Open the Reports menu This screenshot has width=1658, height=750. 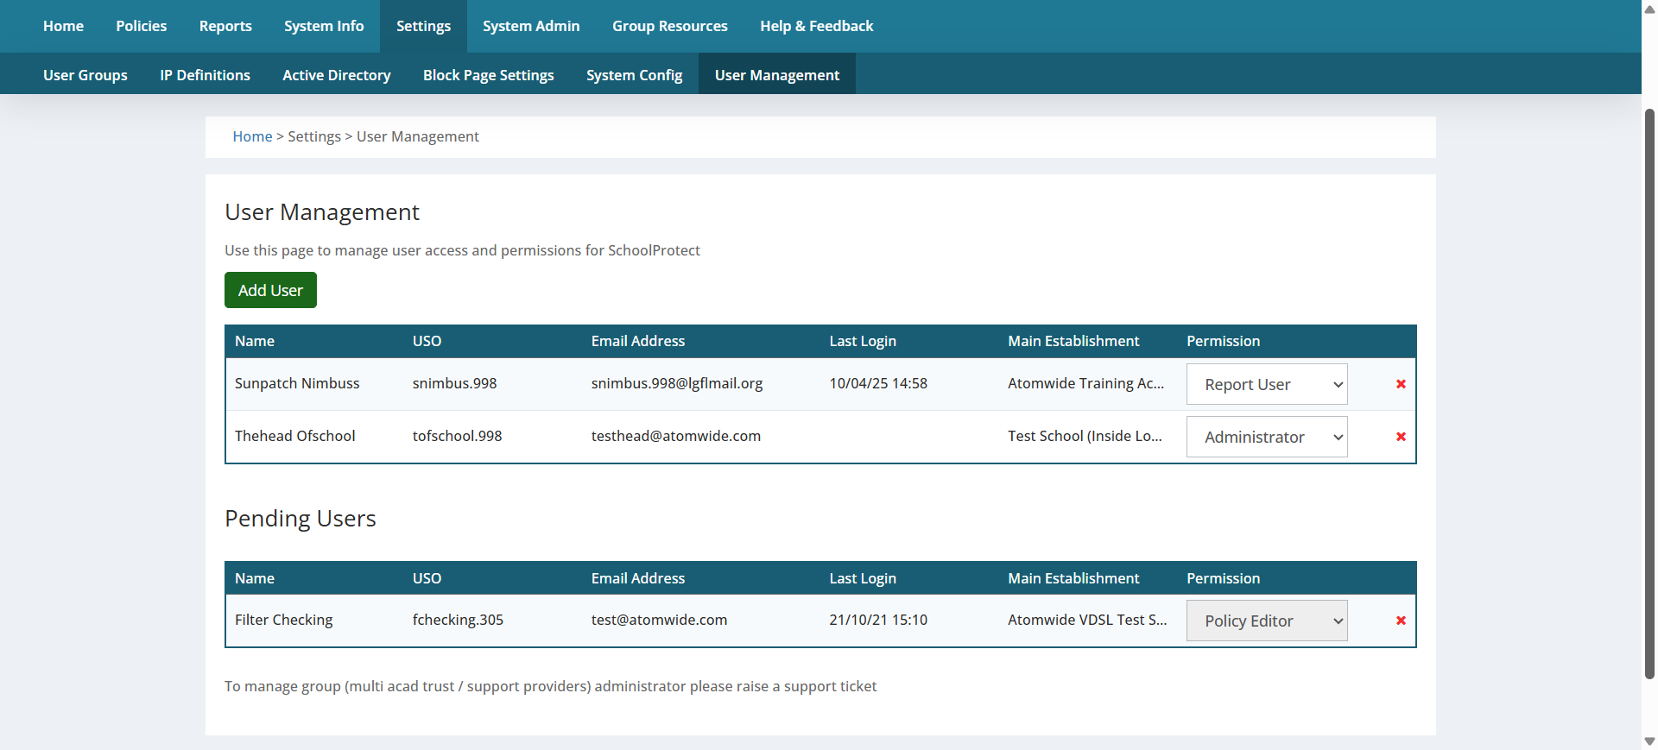pos(225,26)
